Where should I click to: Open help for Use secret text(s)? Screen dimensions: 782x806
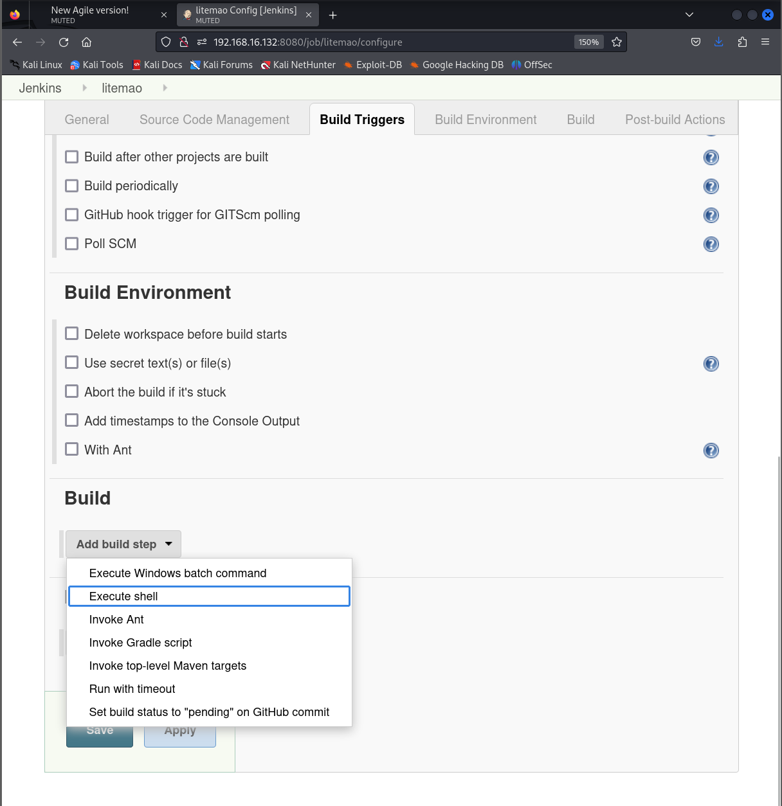(x=711, y=364)
